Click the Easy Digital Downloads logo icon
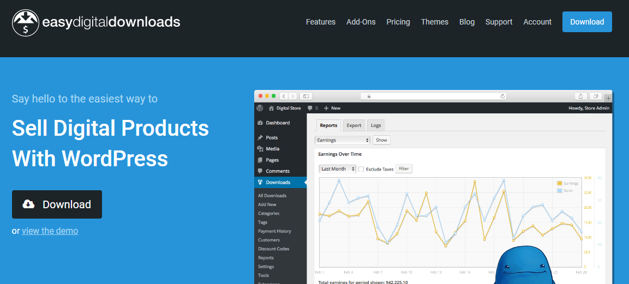The width and height of the screenshot is (629, 284). click(26, 22)
